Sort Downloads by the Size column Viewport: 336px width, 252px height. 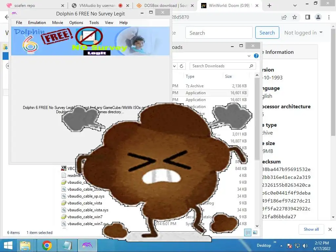(228, 76)
